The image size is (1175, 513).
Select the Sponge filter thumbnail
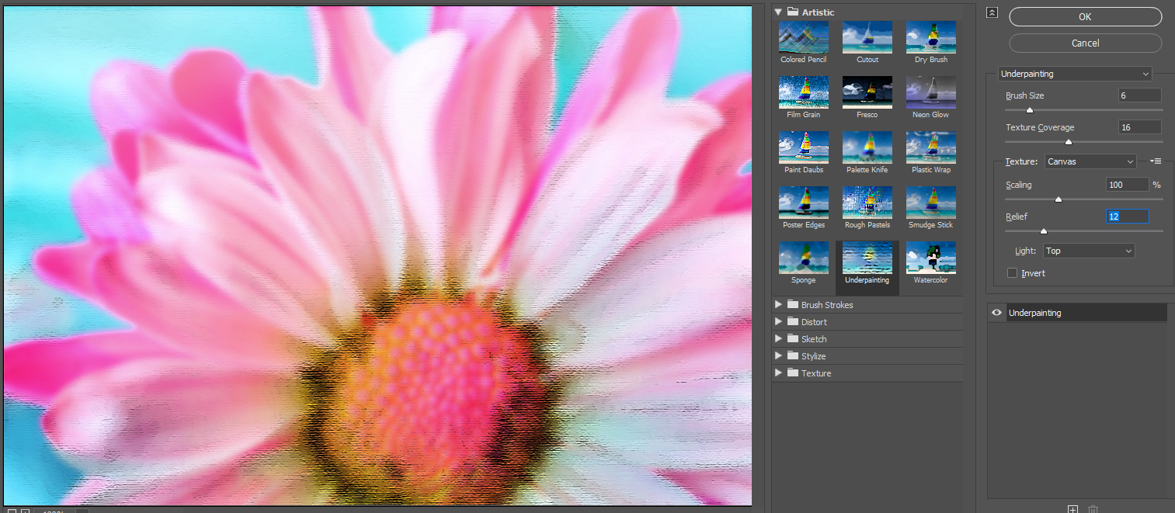(x=803, y=258)
